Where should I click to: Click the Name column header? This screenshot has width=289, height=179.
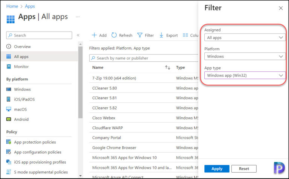(x=98, y=67)
